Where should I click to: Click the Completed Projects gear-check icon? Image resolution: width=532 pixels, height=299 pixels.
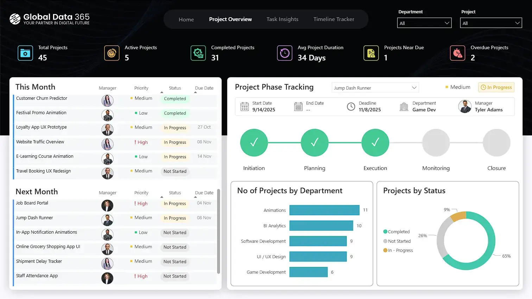coord(198,53)
